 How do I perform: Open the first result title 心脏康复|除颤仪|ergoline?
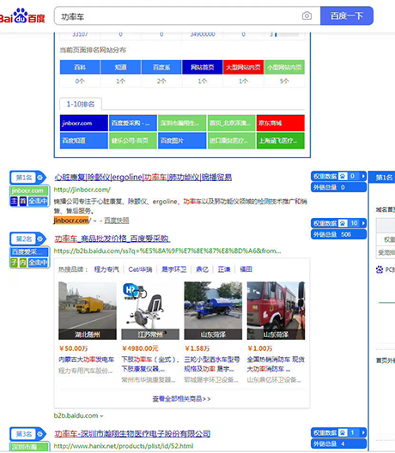[143, 177]
